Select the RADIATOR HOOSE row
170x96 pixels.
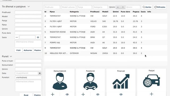click(106, 32)
